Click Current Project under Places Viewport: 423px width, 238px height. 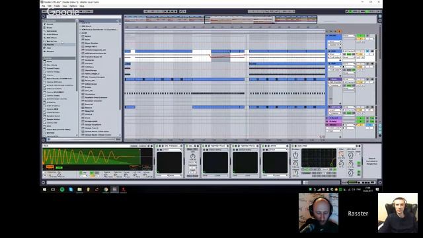click(x=53, y=69)
